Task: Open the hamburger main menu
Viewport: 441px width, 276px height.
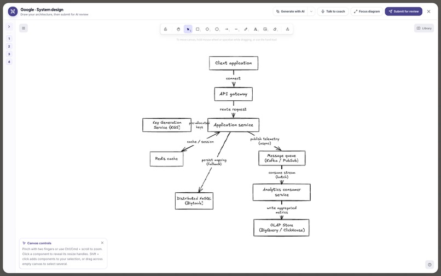Action: click(x=24, y=28)
